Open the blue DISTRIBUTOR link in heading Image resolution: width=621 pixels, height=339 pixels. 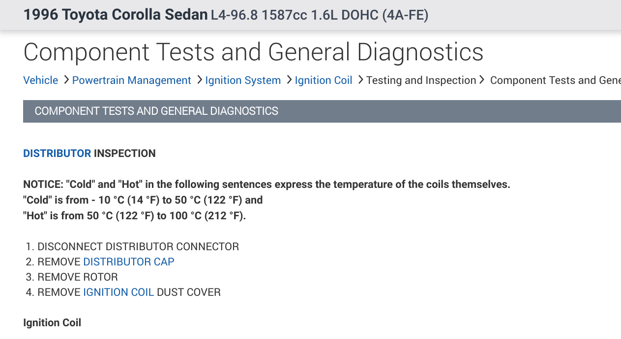pyautogui.click(x=57, y=154)
